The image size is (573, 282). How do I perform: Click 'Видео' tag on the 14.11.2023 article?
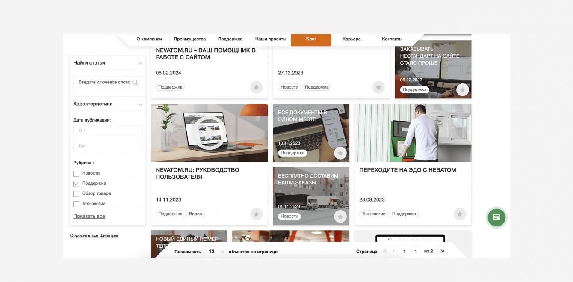click(195, 214)
